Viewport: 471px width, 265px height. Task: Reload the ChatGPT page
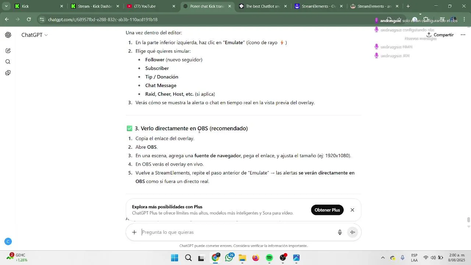pos(29,20)
